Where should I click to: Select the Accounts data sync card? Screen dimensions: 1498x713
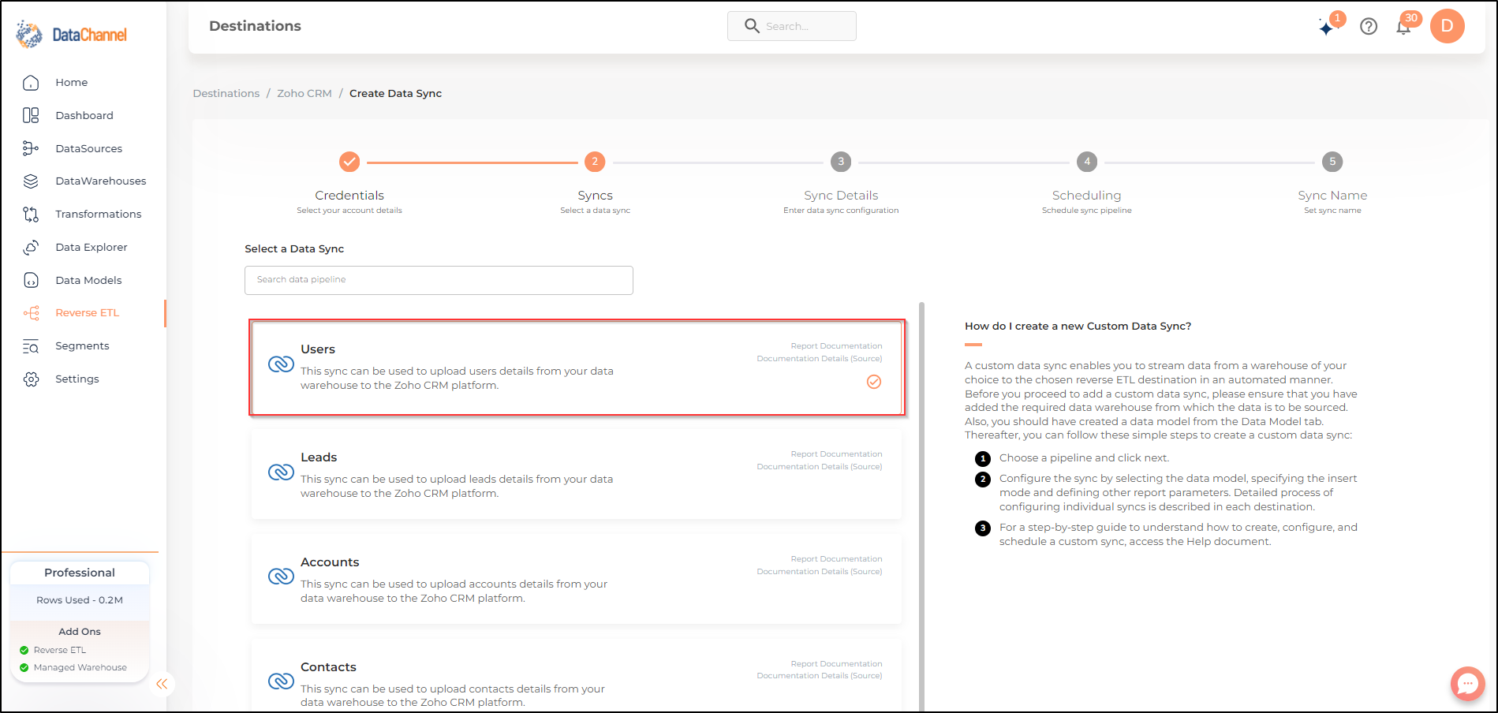point(577,579)
